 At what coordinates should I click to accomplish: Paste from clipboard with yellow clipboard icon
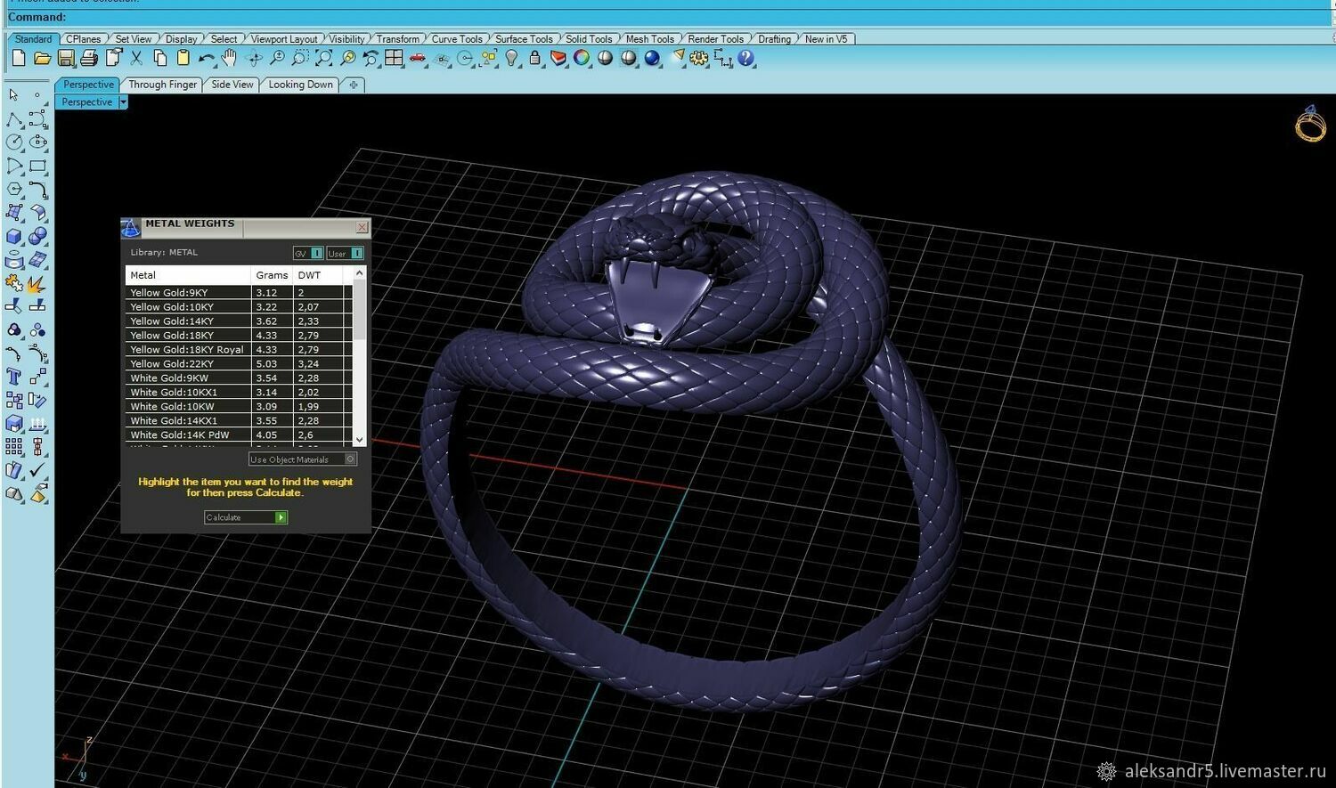183,59
